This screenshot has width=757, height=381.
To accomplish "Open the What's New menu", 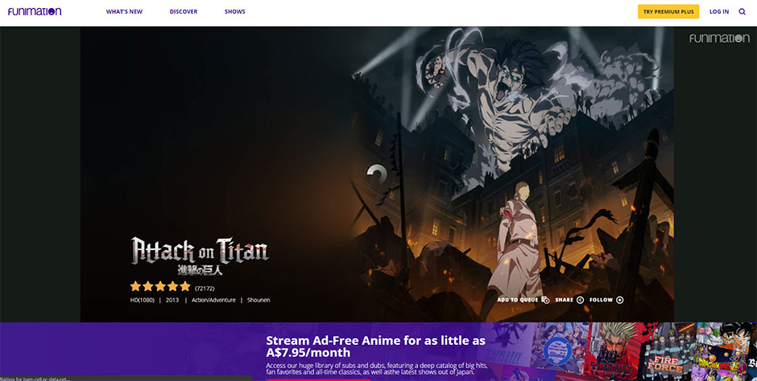I will (125, 11).
